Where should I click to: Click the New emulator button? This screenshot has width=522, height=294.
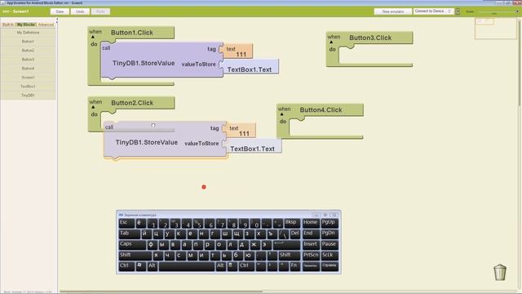(393, 11)
